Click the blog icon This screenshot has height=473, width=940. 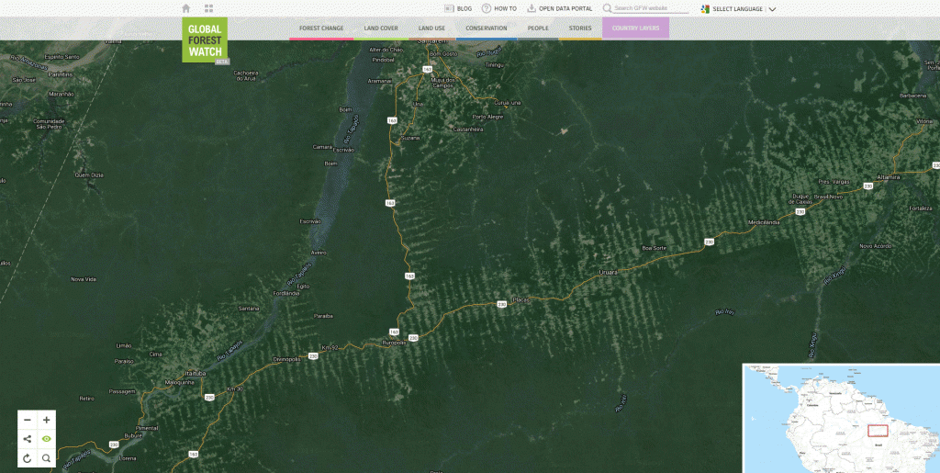[450, 8]
